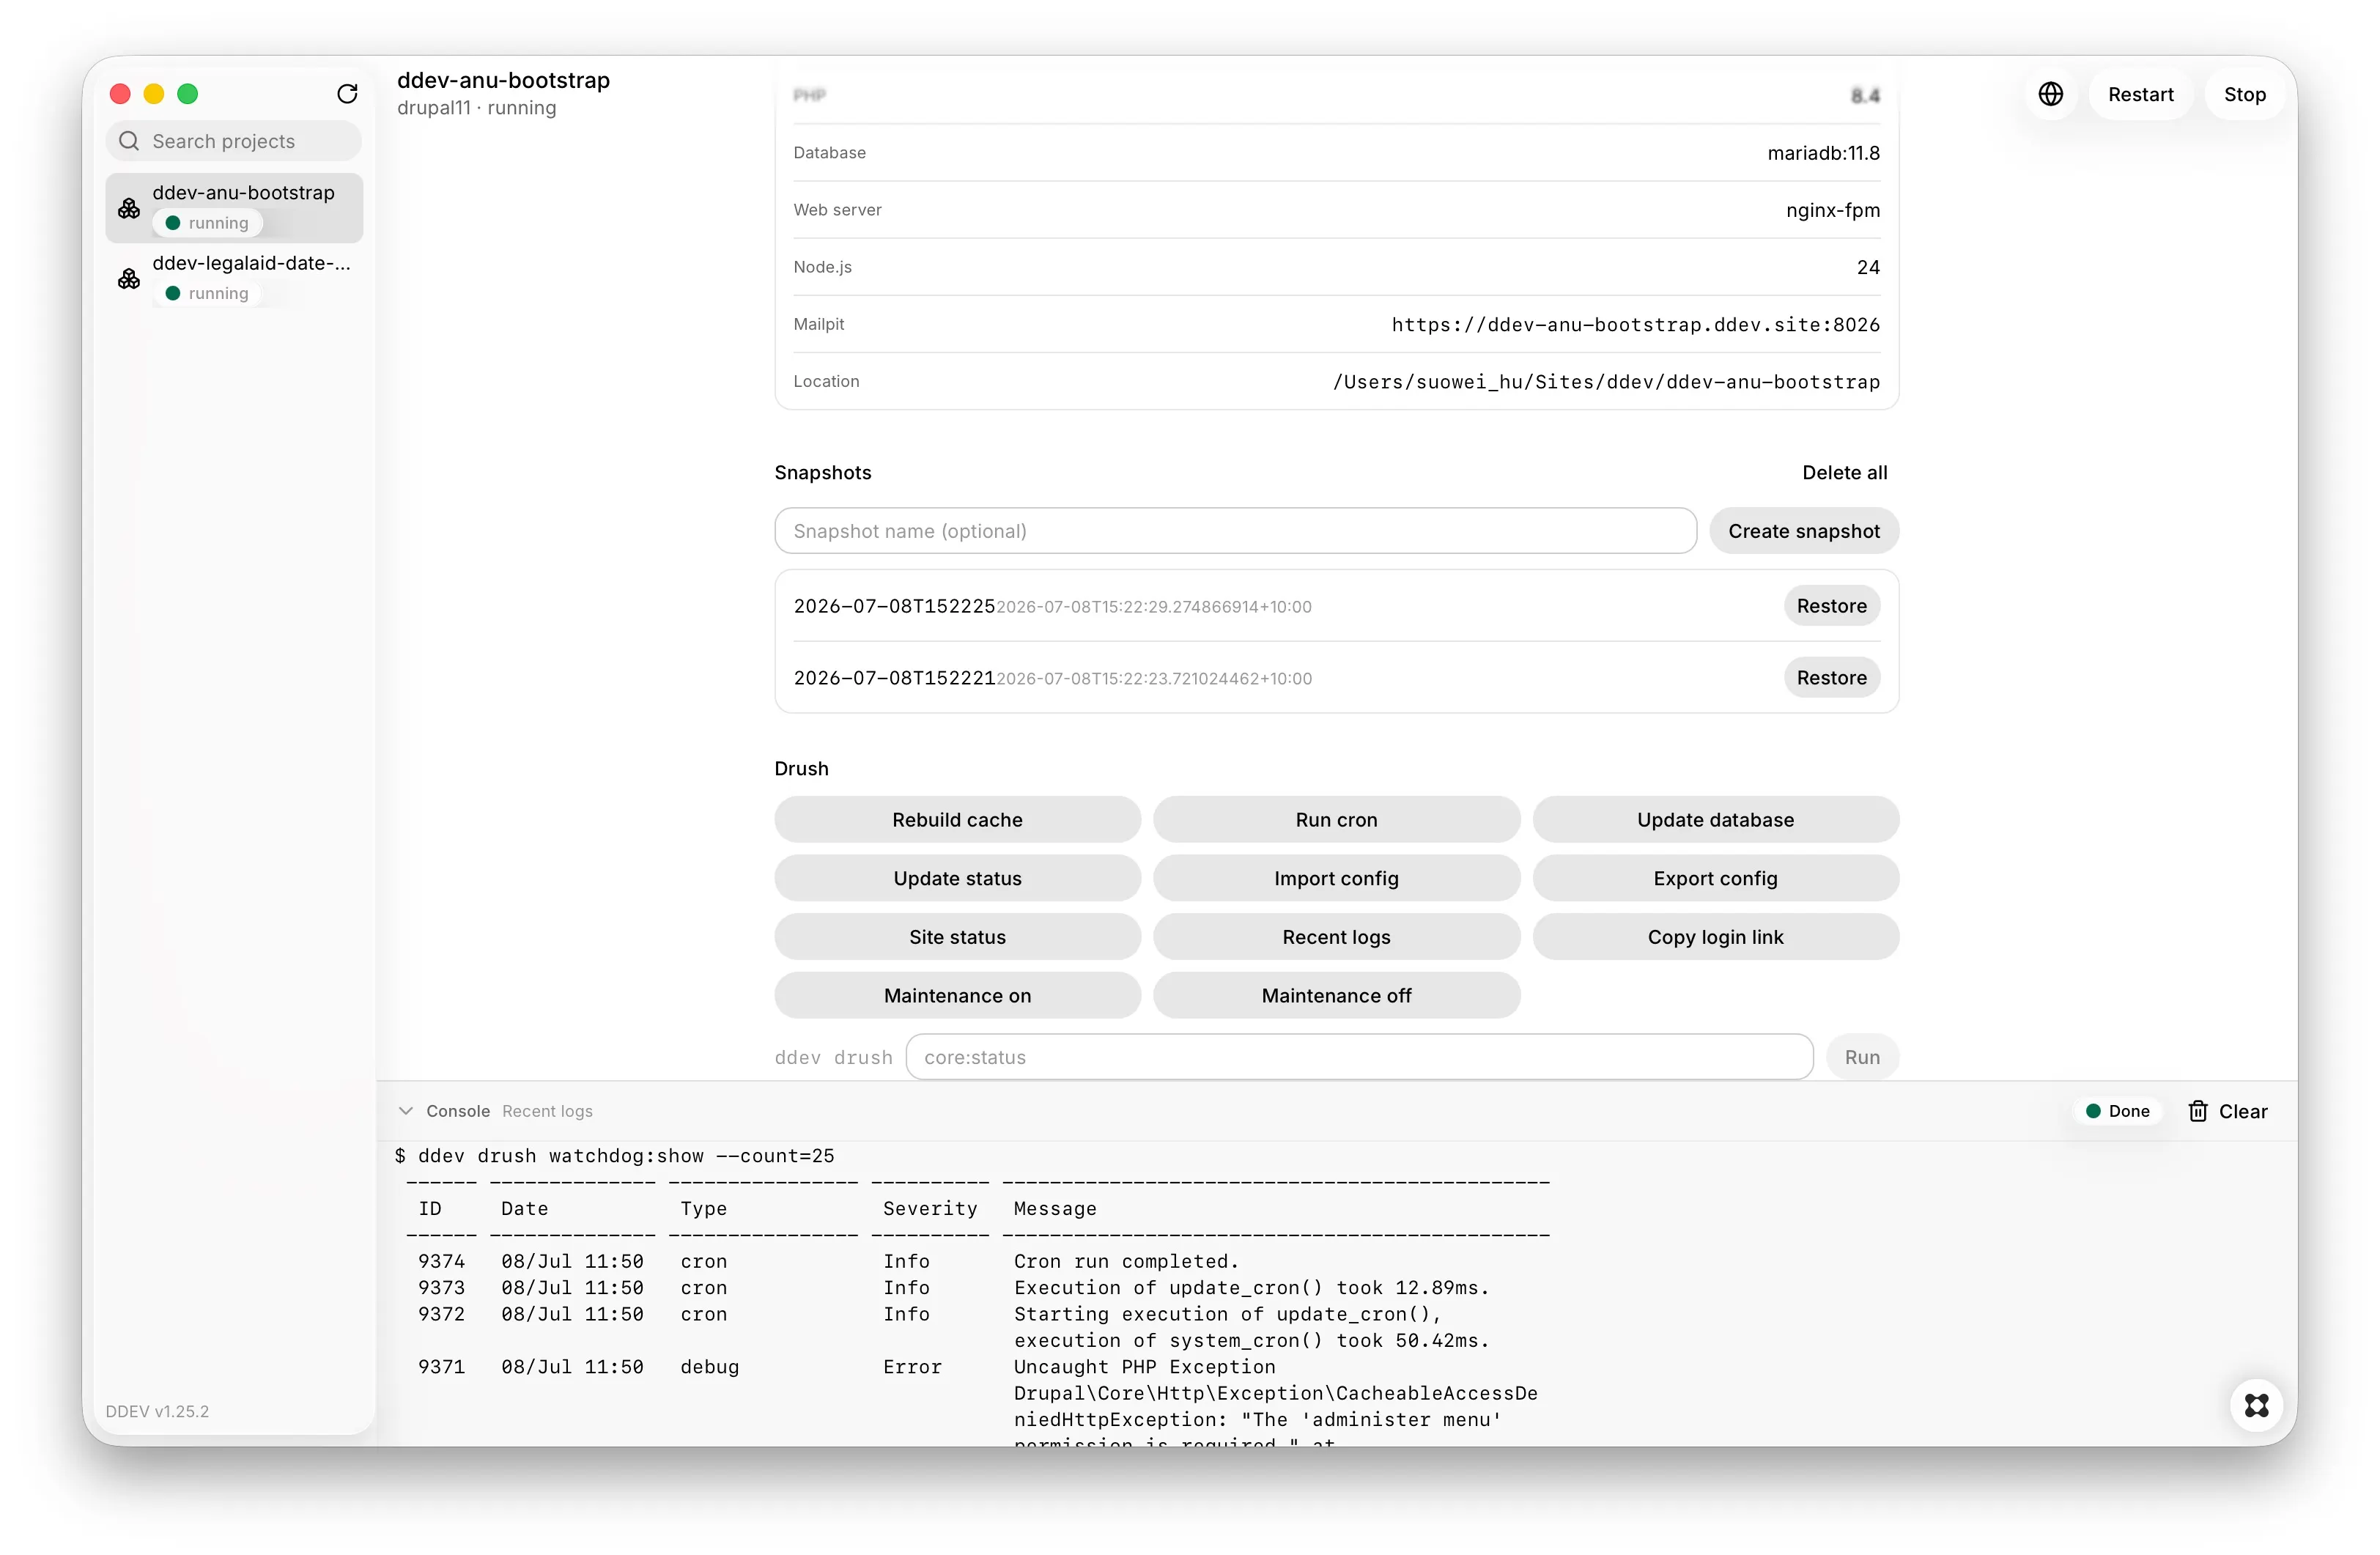This screenshot has width=2380, height=1555.
Task: Click the Mailpit URL value
Action: (1635, 324)
